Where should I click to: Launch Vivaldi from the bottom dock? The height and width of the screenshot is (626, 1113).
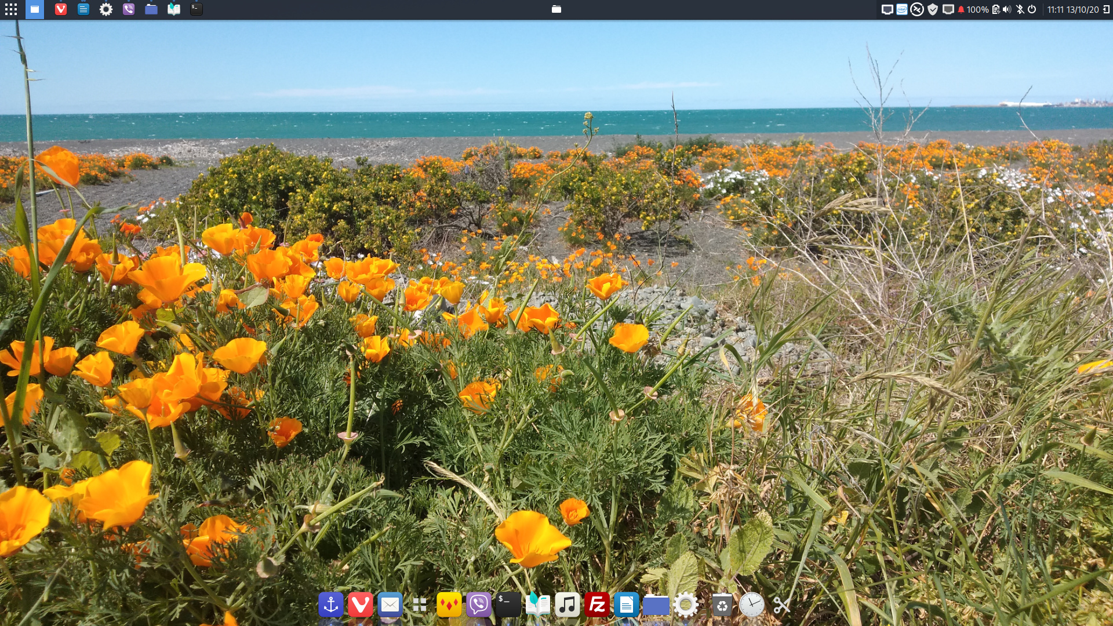point(361,605)
